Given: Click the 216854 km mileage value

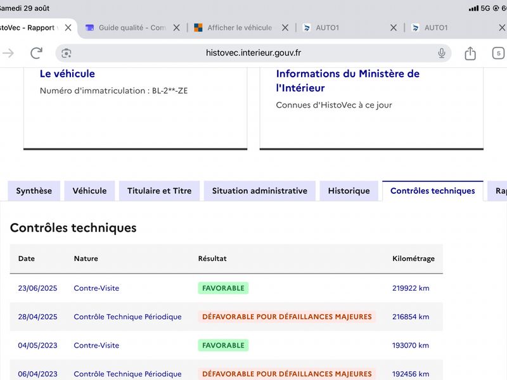Looking at the screenshot, I should point(411,317).
